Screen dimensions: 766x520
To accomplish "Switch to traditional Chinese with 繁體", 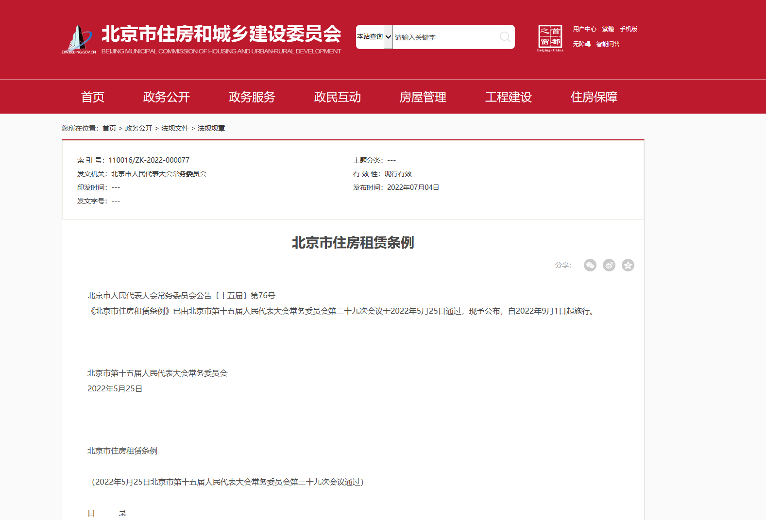I will pos(608,29).
